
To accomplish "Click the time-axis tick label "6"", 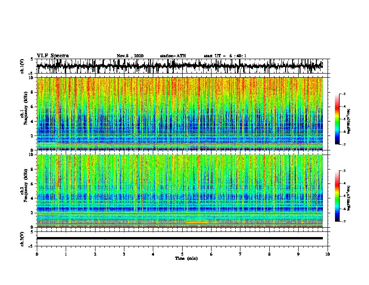I will tap(212, 254).
